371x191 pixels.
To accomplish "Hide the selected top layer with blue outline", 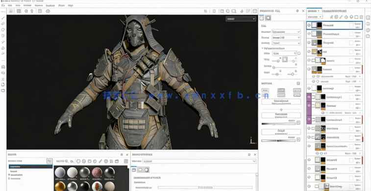I will pyautogui.click(x=309, y=25).
